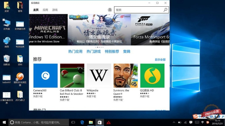Click 显示全部 next to 推荐

[x=160, y=60]
